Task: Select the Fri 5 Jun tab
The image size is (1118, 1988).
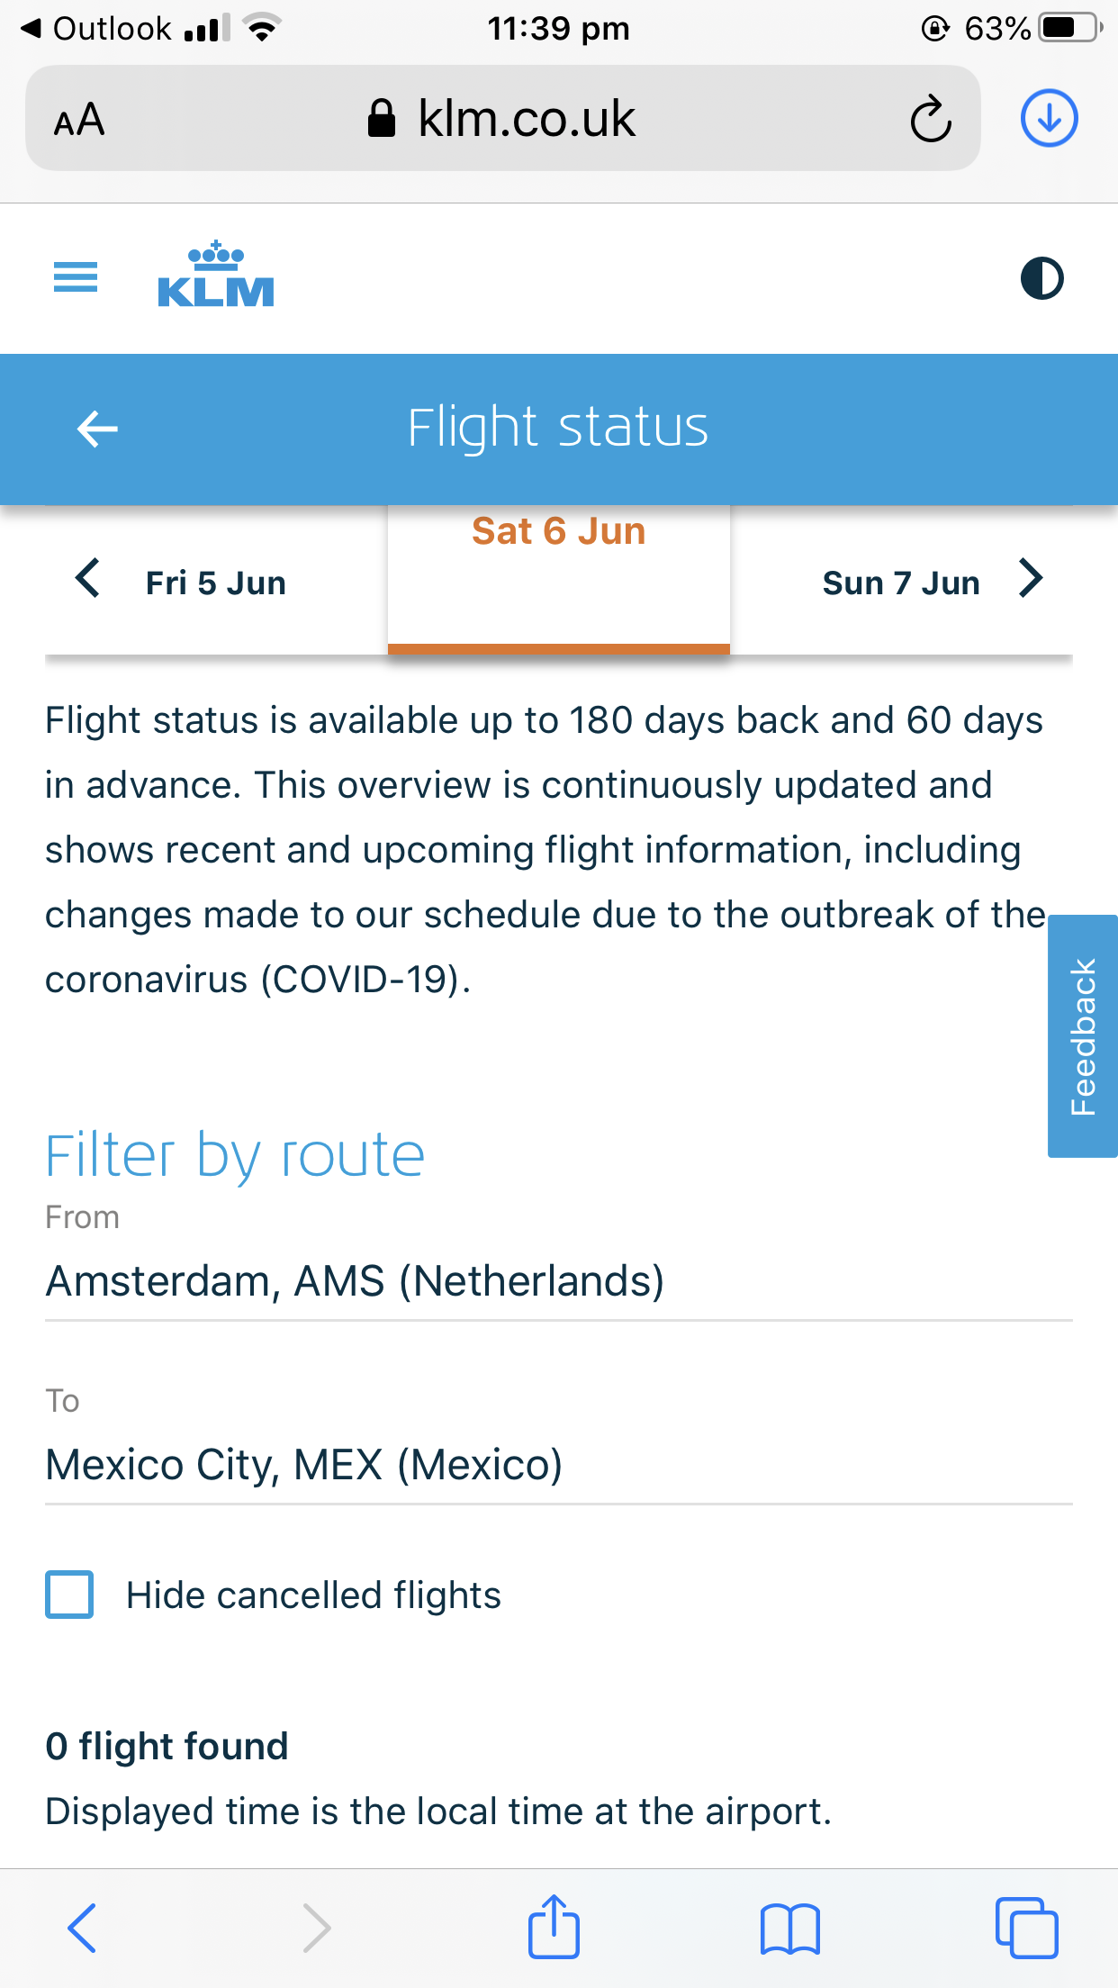Action: [x=216, y=583]
